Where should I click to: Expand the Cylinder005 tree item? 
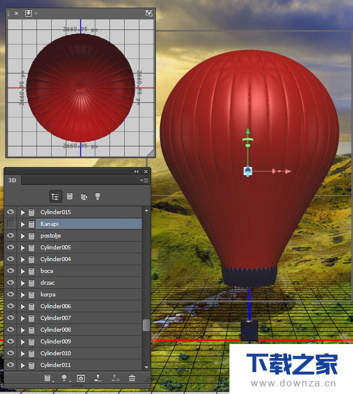point(22,248)
